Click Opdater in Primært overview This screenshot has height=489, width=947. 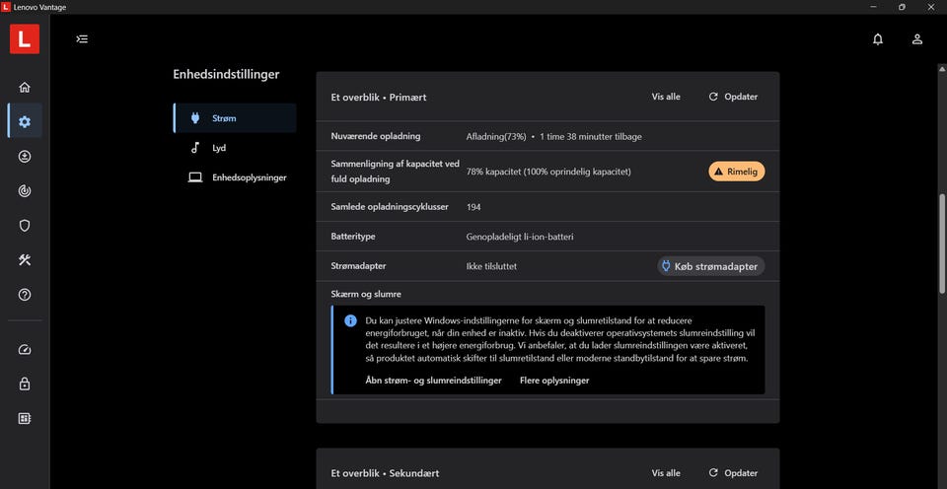tap(733, 97)
